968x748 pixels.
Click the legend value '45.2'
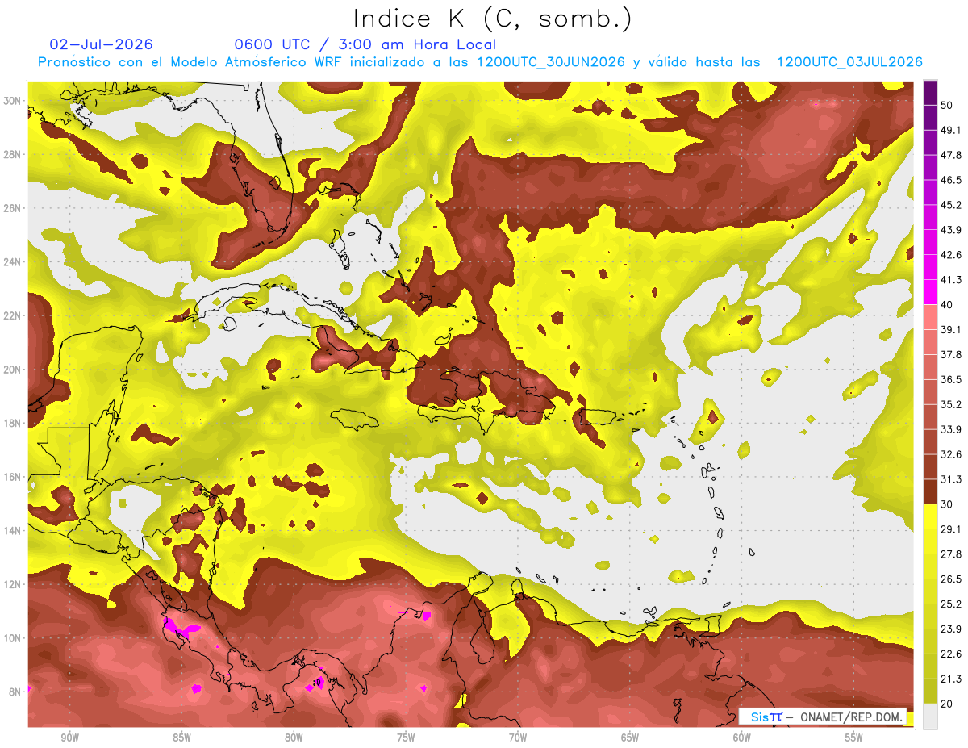click(x=950, y=205)
